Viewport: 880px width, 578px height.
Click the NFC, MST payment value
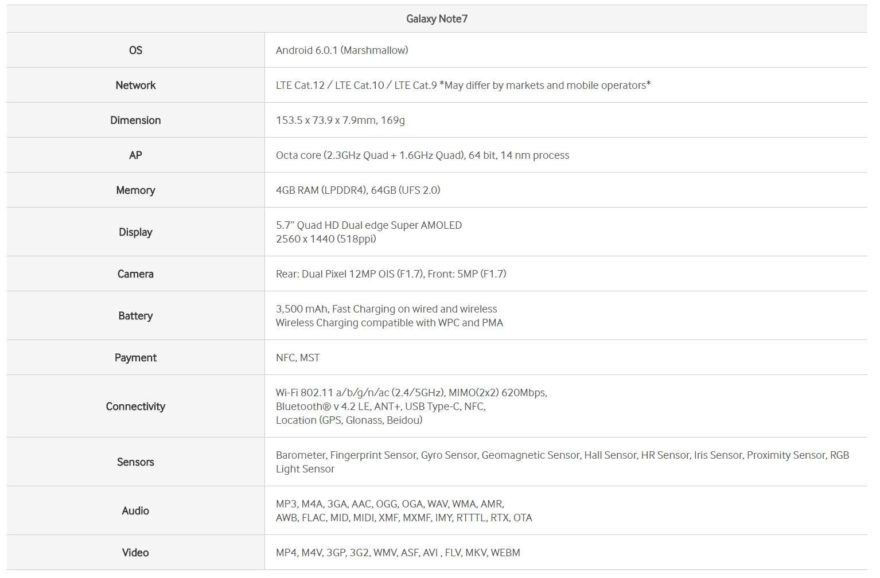tap(298, 358)
